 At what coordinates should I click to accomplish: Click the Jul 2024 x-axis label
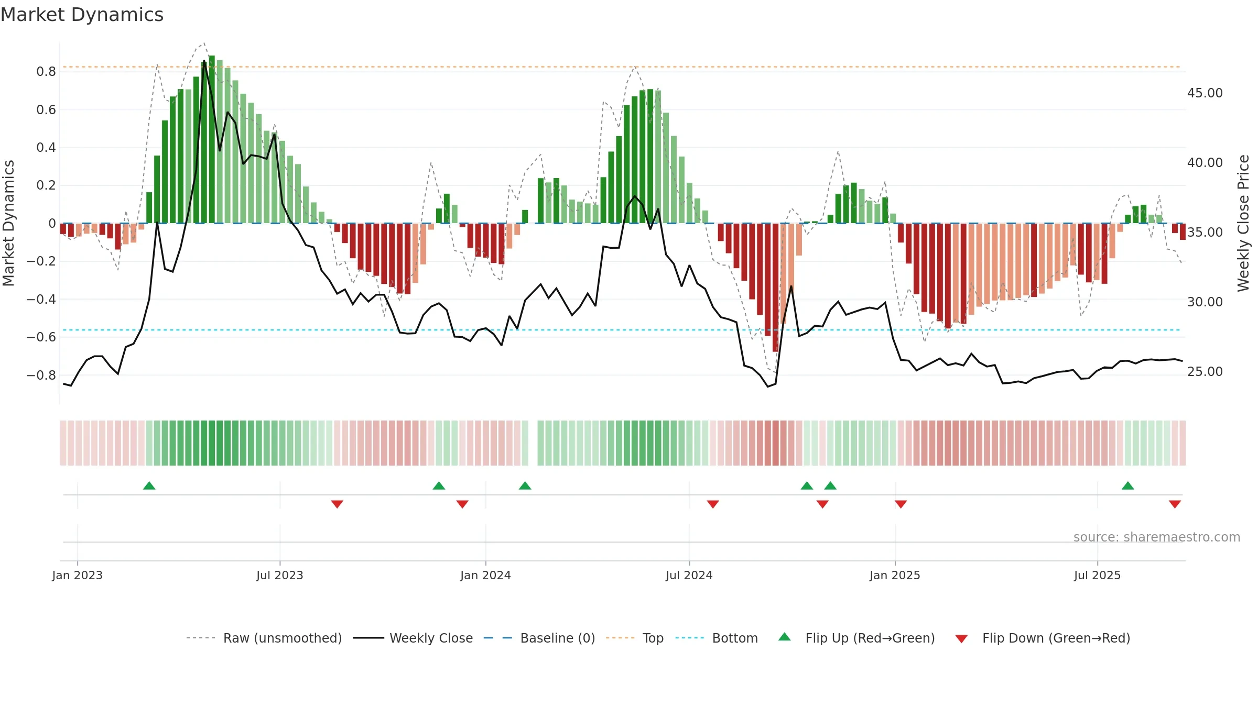click(x=689, y=575)
